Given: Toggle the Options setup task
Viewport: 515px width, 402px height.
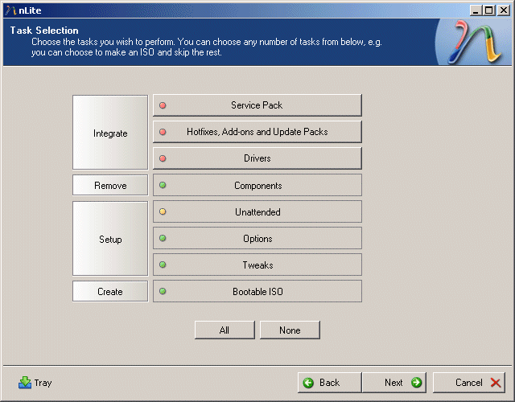Looking at the screenshot, I should coord(257,239).
